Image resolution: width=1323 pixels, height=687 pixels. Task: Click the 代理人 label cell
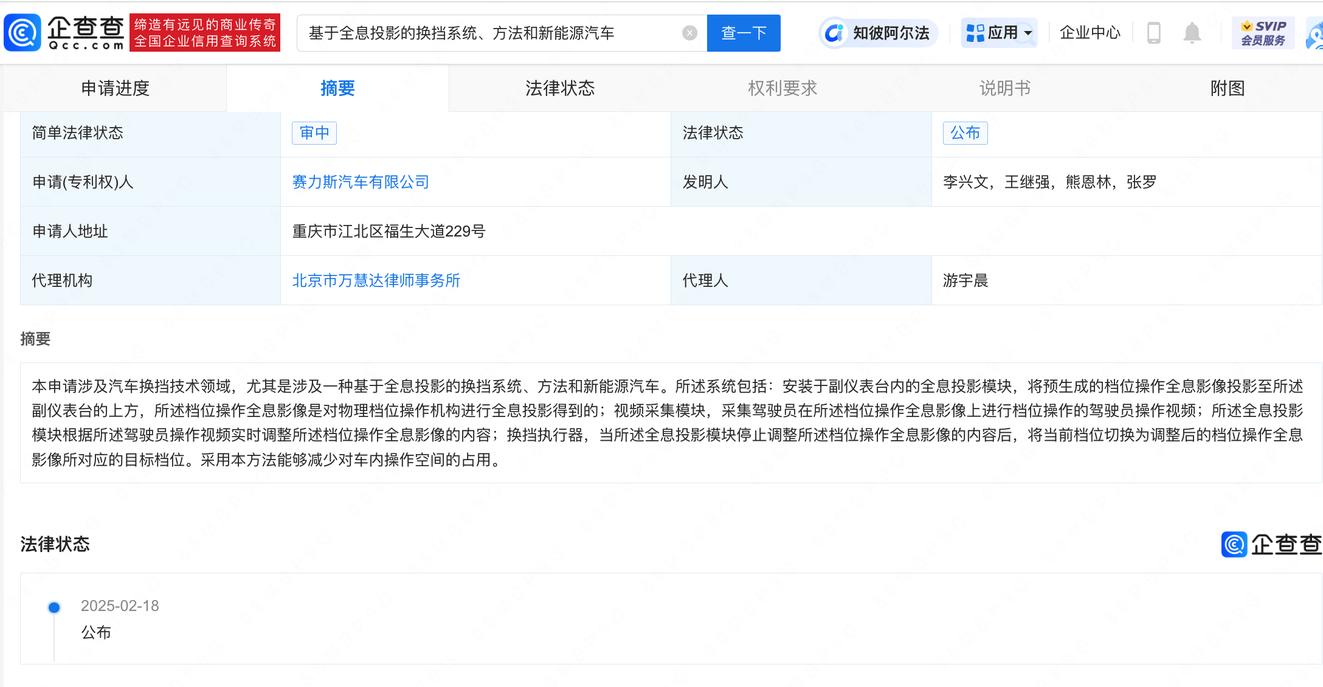[801, 280]
